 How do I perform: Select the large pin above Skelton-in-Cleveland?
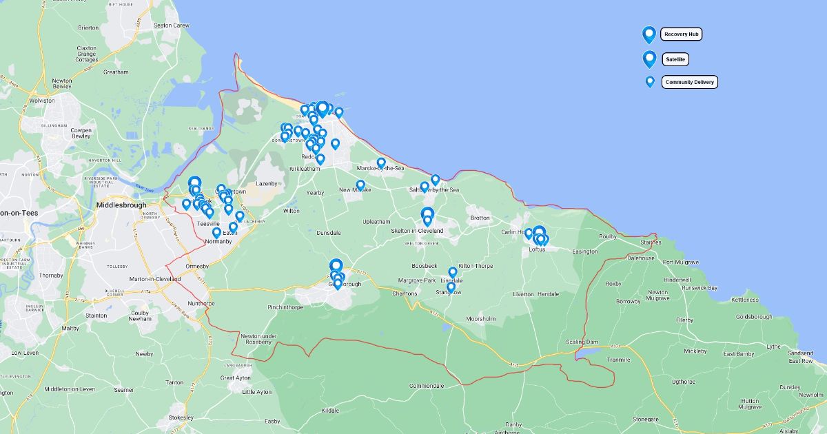427,214
